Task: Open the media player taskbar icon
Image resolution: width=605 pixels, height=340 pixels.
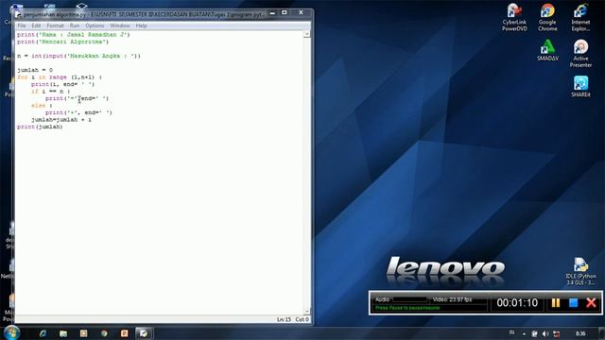Action: coord(84,333)
